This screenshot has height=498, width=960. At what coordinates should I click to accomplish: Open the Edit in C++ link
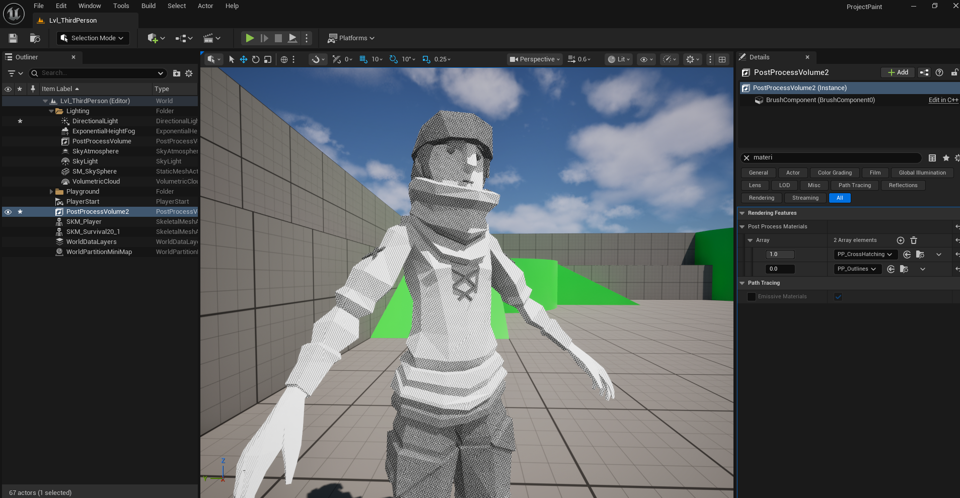[943, 100]
